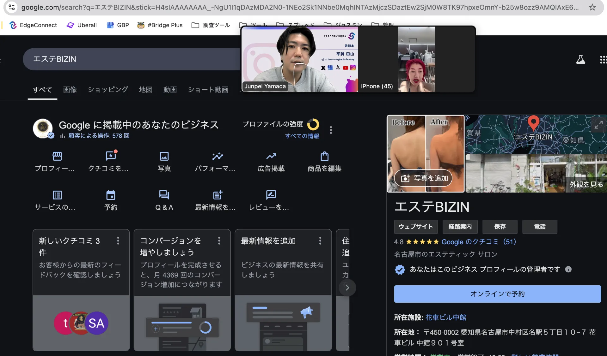This screenshot has width=607, height=356.
Task: Expand the conversion card options menu
Action: point(219,241)
